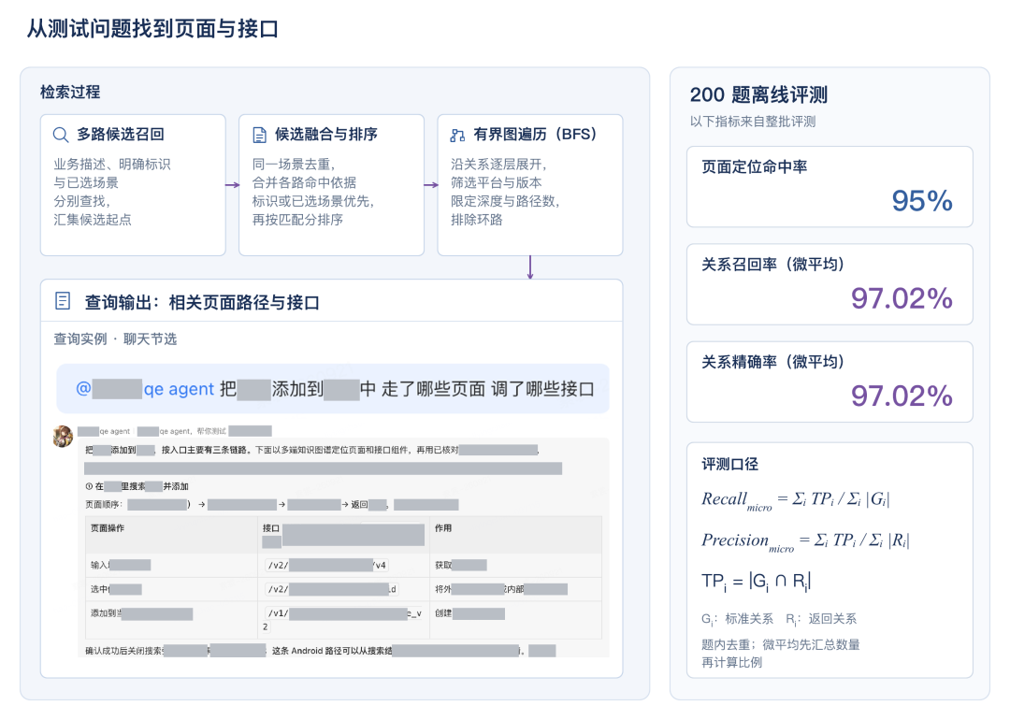Select the subtitle 以下指标来自整批评测
1010x720 pixels.
point(752,122)
